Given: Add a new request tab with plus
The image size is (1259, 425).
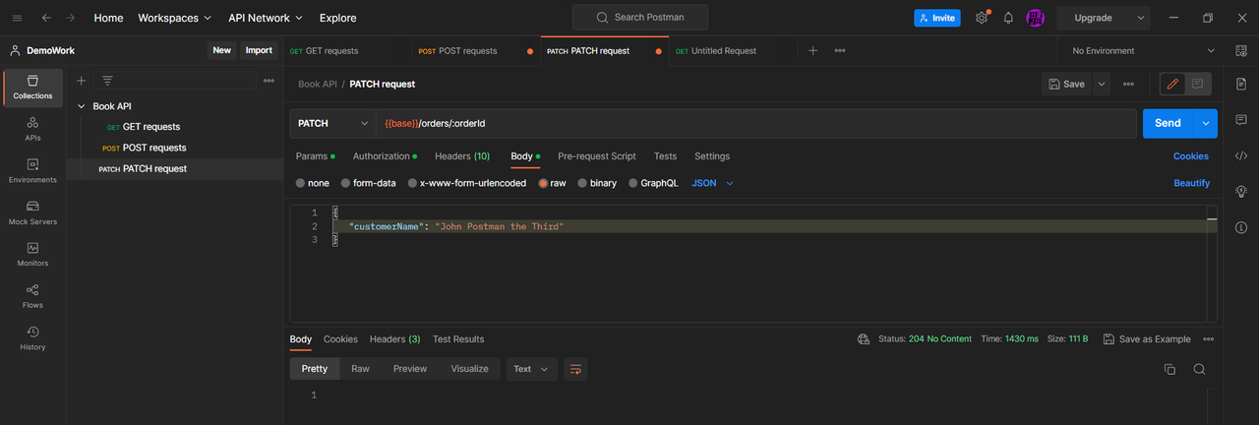Looking at the screenshot, I should (x=812, y=50).
